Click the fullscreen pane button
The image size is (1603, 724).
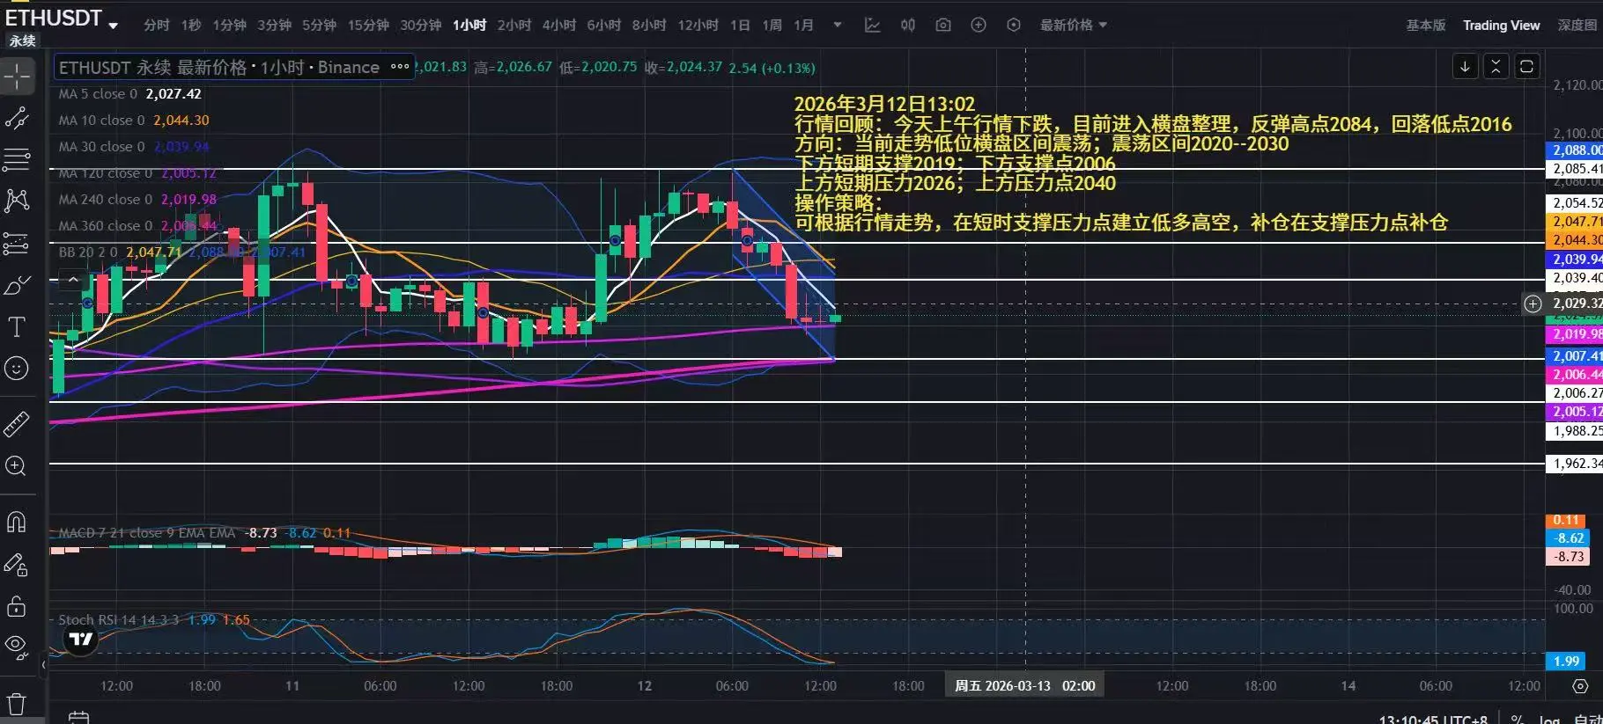point(1526,67)
